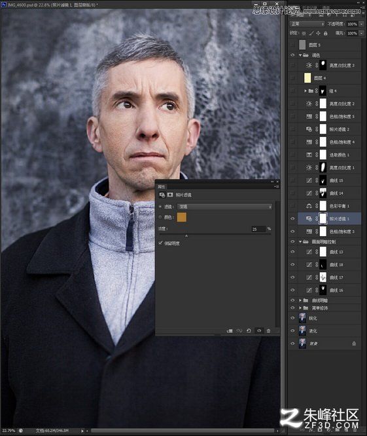Select the Brightness/Contrast 1 mask thumbnail
The width and height of the screenshot is (367, 436).
(x=323, y=168)
